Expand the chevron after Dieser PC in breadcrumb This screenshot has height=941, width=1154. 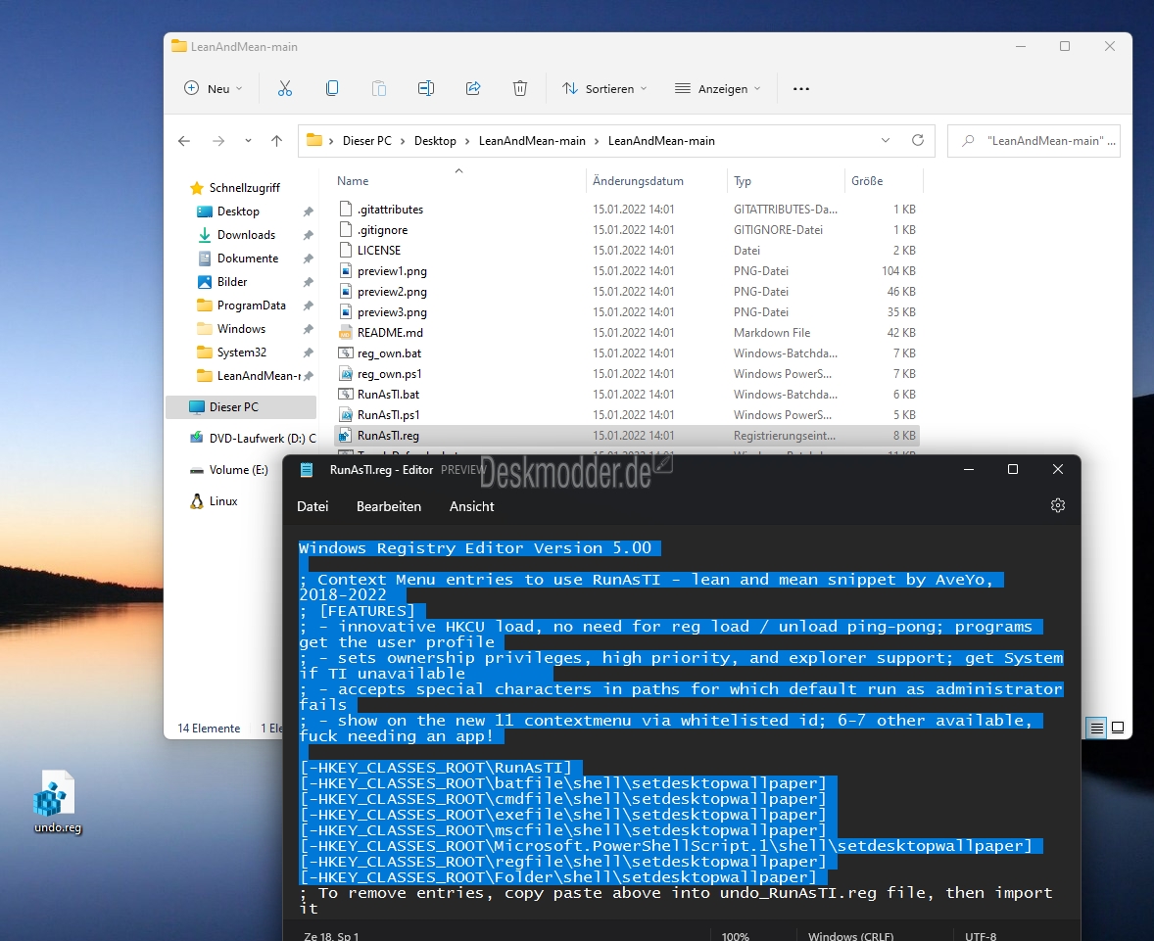click(x=403, y=141)
